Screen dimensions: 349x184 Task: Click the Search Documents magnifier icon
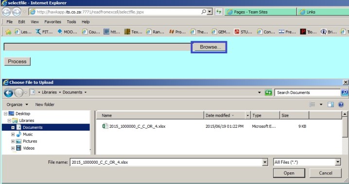pyautogui.click(x=345, y=92)
